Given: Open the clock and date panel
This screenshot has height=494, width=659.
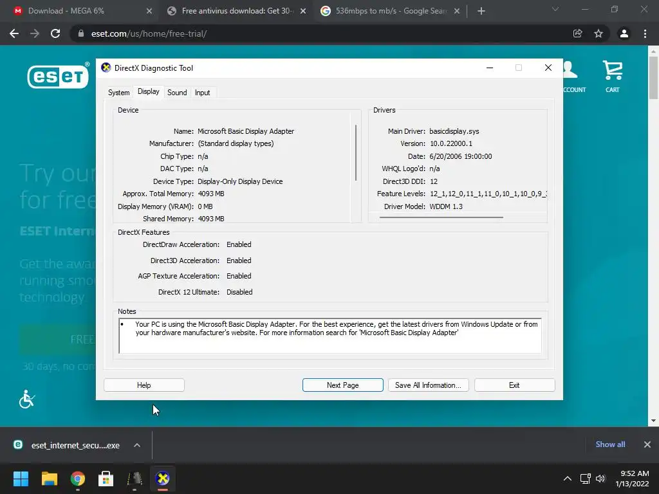Looking at the screenshot, I should pos(633,479).
